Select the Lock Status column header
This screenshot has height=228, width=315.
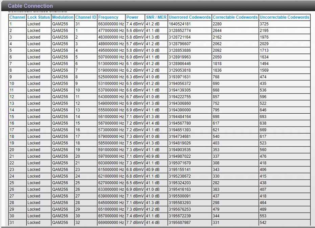pyautogui.click(x=39, y=17)
